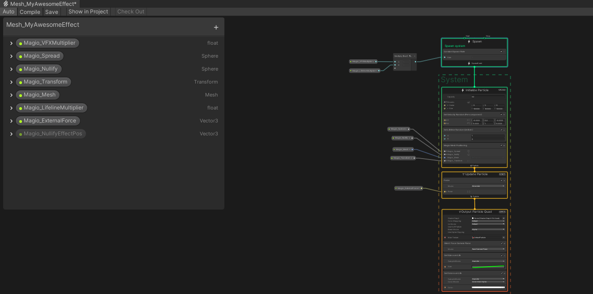Click the Spawn context lightning icon
Image resolution: width=593 pixels, height=294 pixels.
[469, 42]
